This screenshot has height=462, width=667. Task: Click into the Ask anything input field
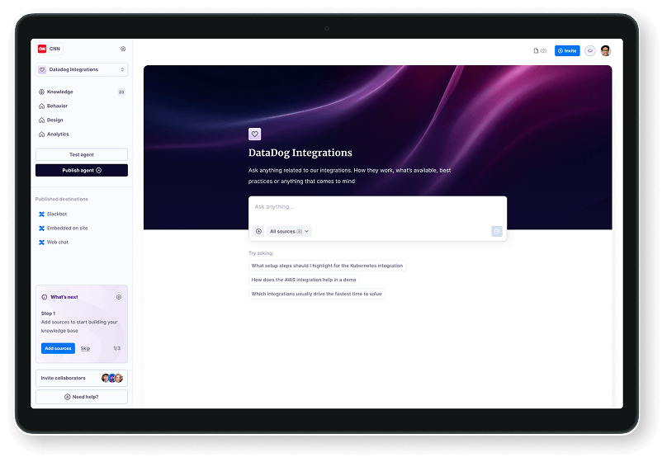tap(377, 209)
